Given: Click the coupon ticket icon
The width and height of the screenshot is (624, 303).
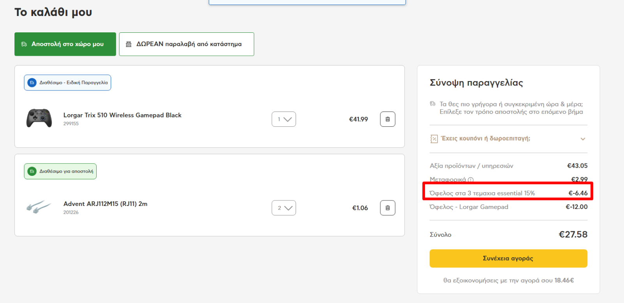Looking at the screenshot, I should point(434,139).
